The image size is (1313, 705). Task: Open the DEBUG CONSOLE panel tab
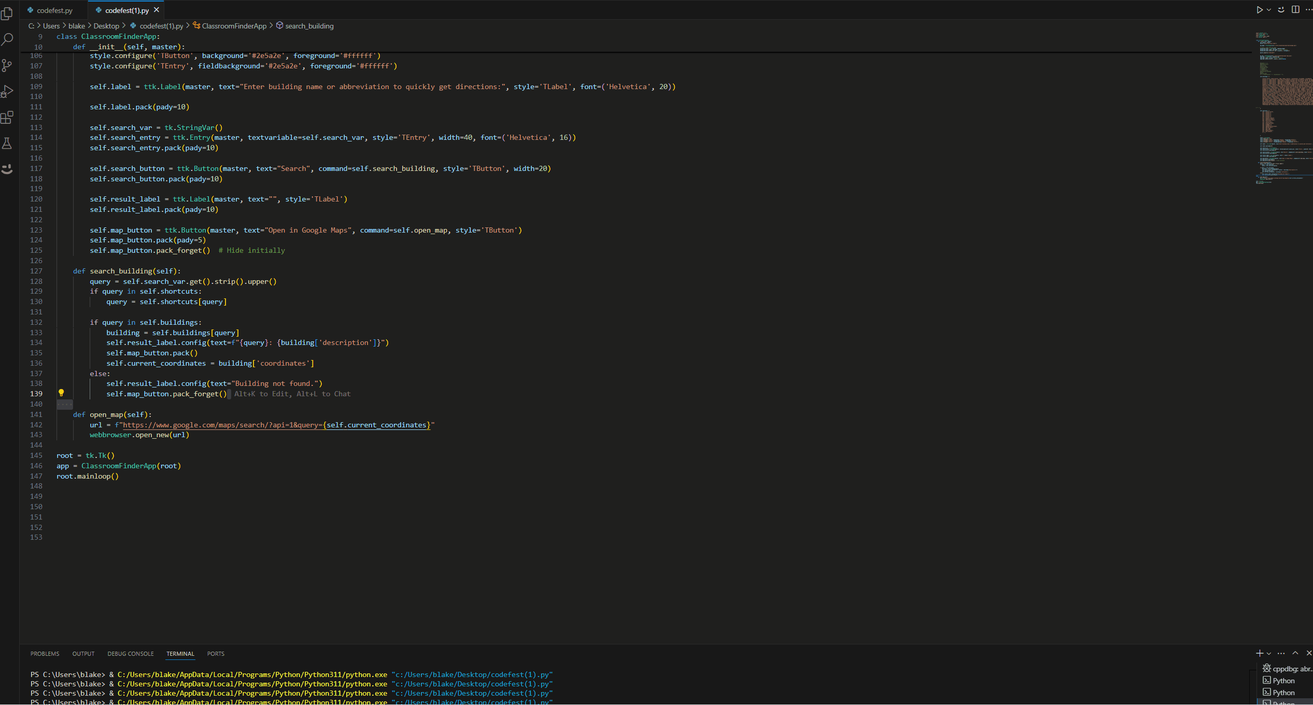130,654
